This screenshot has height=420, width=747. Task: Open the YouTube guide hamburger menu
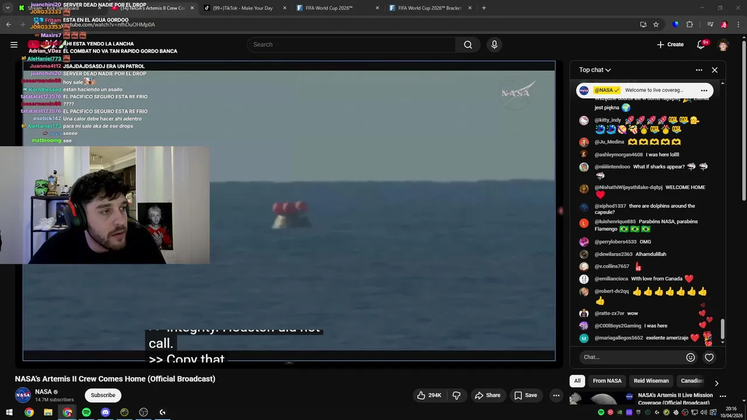tap(14, 44)
